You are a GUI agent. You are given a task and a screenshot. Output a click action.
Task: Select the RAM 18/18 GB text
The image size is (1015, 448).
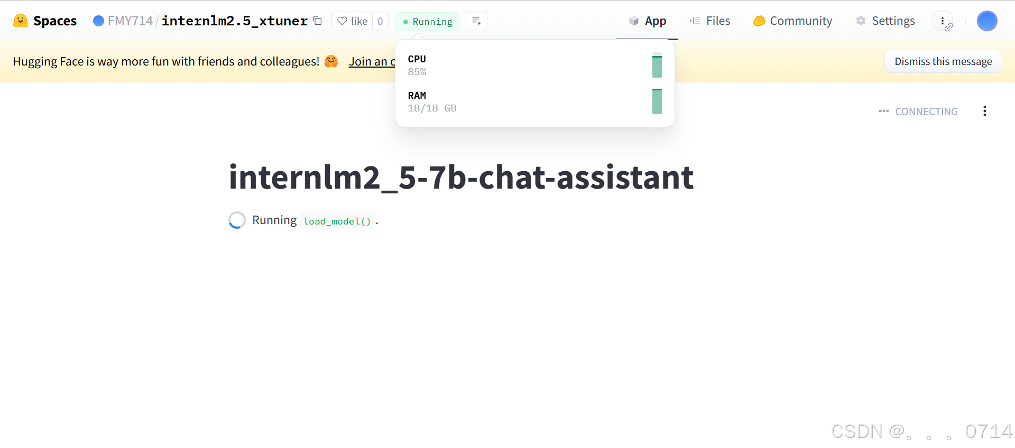coord(432,101)
